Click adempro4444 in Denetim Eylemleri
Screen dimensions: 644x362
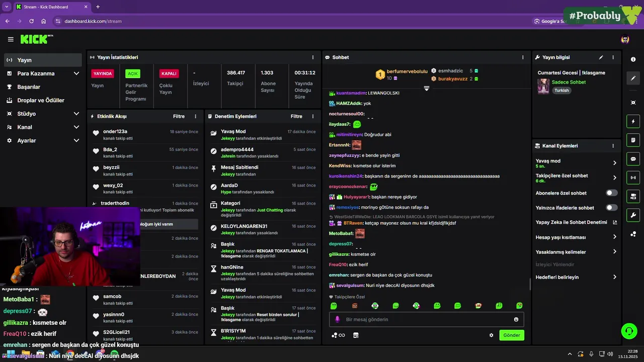point(237,150)
